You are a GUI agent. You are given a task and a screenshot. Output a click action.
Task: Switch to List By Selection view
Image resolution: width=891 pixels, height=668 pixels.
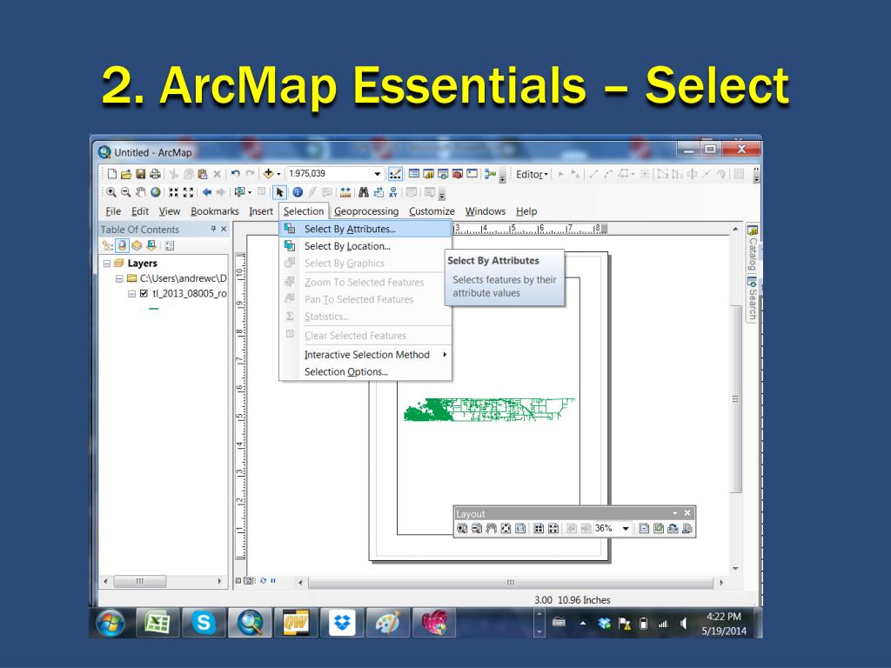(151, 246)
